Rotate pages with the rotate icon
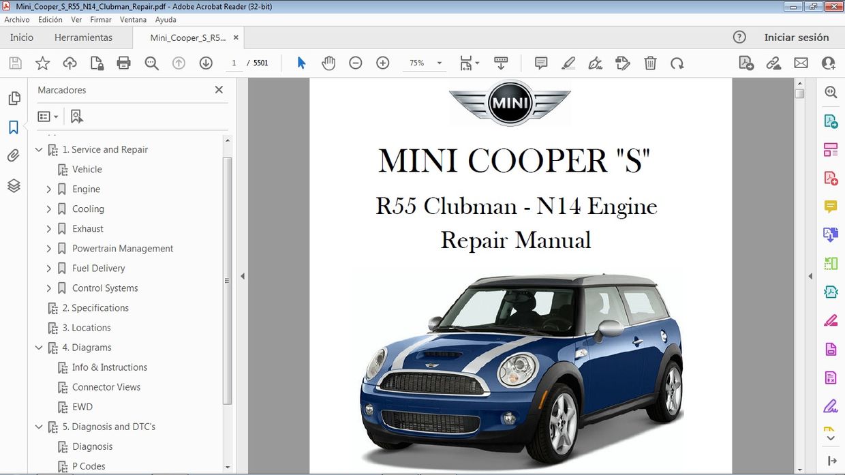845x475 pixels. coord(677,63)
